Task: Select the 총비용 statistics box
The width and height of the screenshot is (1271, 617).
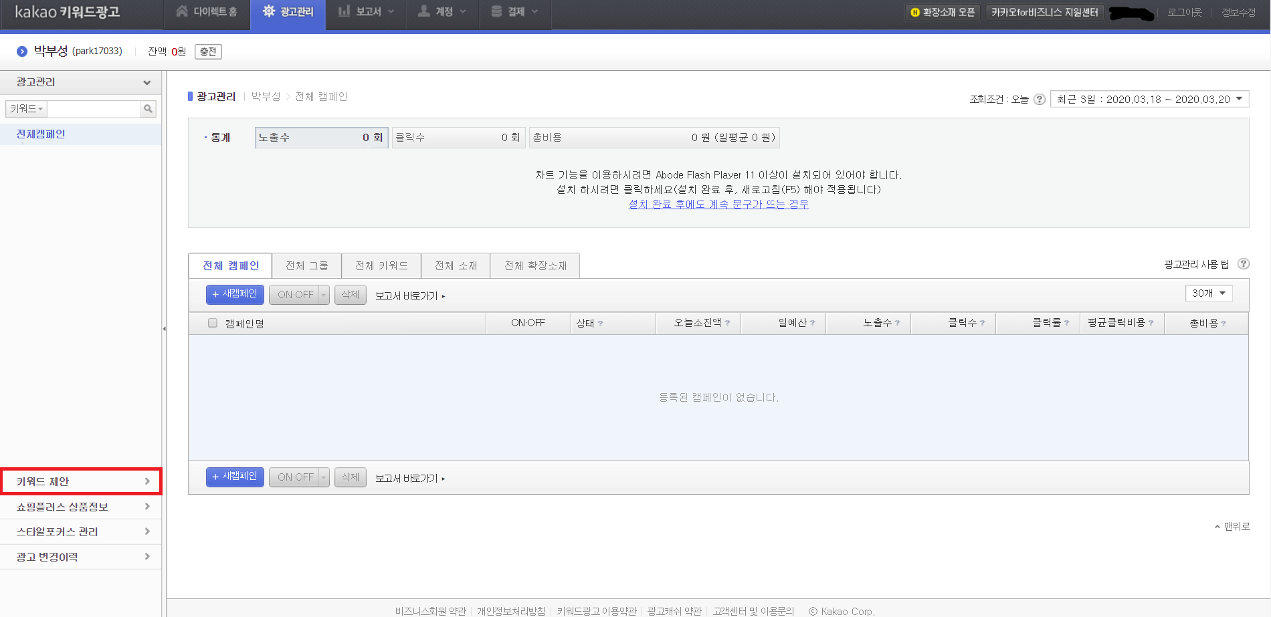Action: click(654, 138)
